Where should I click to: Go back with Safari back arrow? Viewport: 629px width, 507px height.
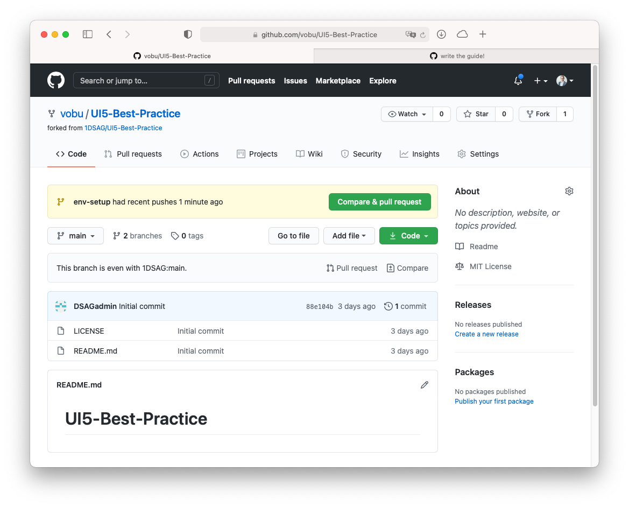(x=109, y=34)
